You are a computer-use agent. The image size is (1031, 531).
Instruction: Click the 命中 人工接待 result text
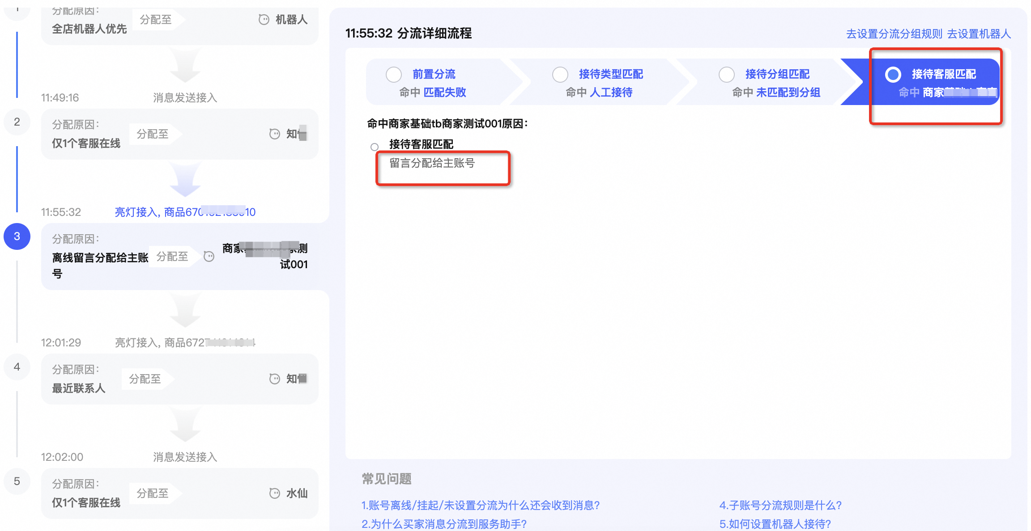coord(599,93)
